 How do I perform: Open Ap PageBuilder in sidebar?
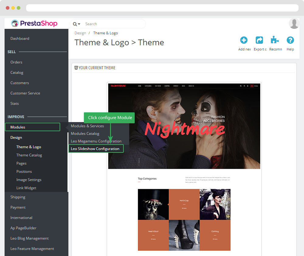23,228
